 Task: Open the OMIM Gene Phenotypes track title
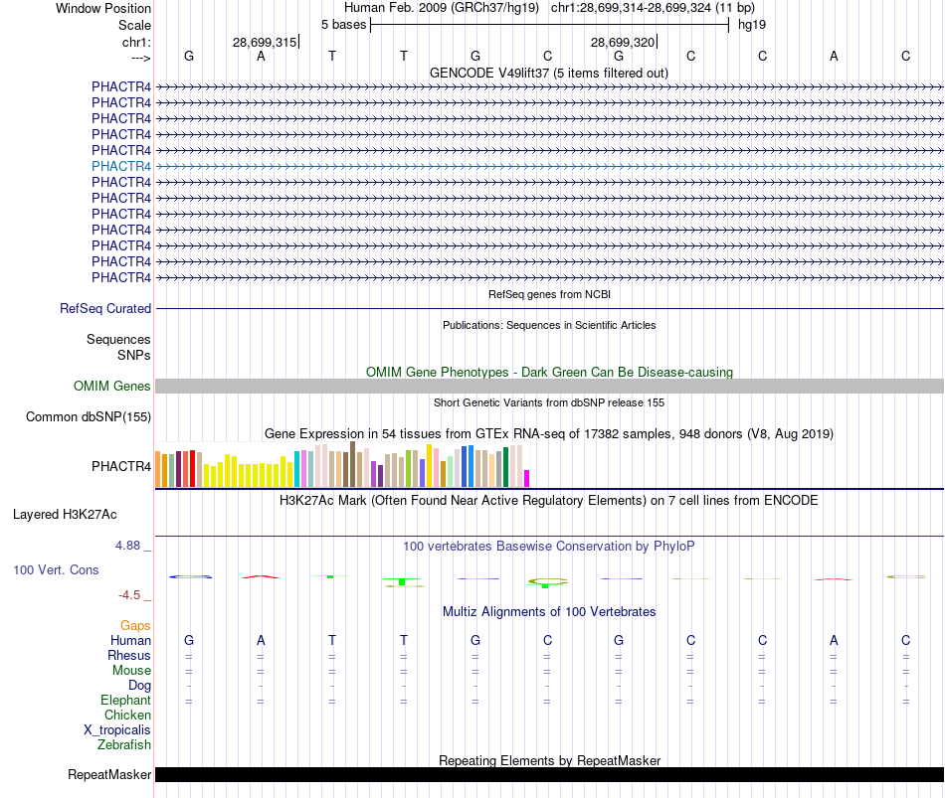pyautogui.click(x=549, y=373)
